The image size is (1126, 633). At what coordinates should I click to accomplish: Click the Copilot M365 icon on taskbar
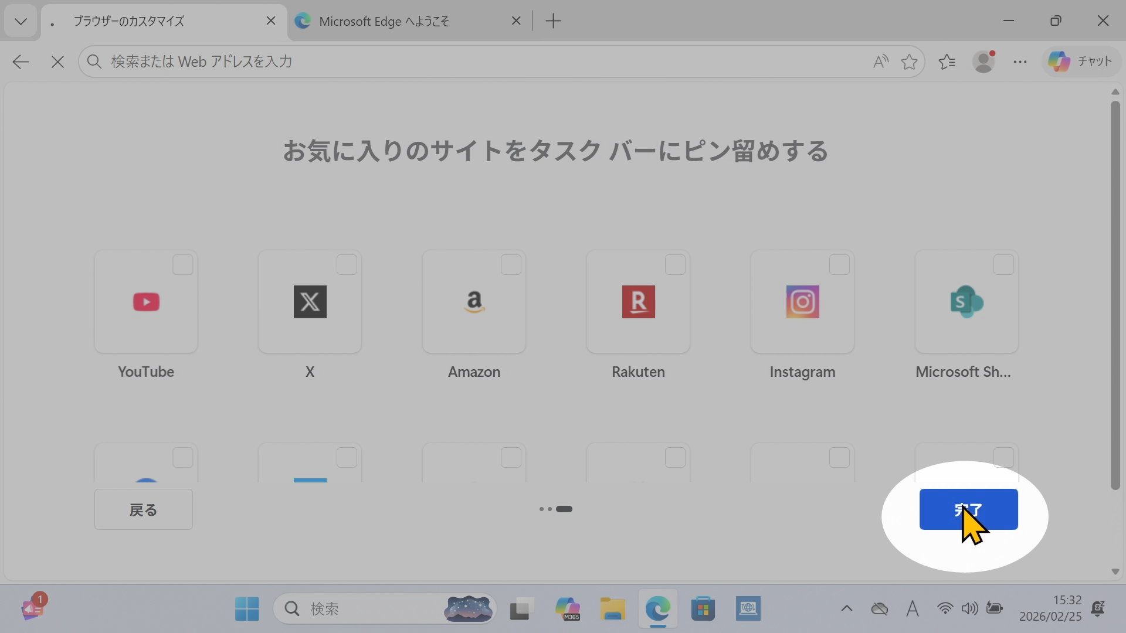point(567,608)
